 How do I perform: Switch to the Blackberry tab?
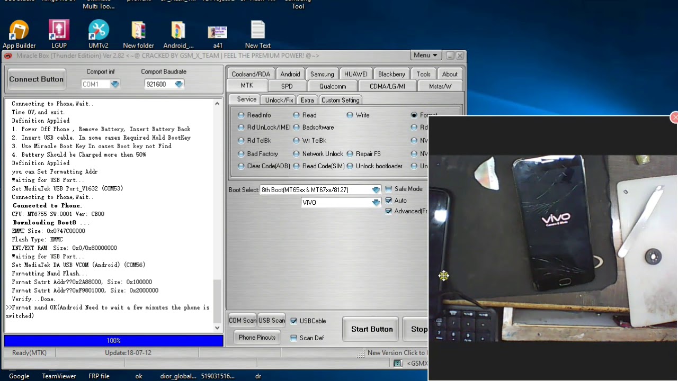391,74
